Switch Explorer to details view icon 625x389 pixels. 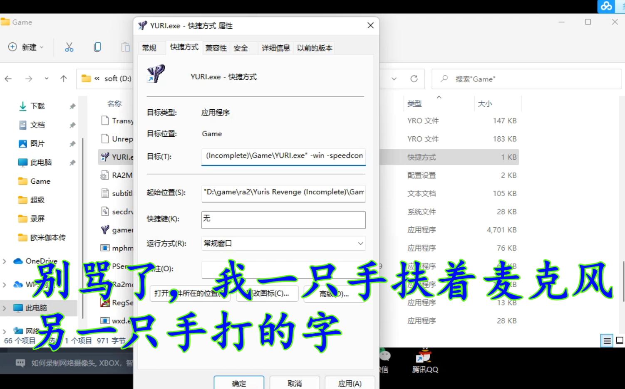[607, 341]
